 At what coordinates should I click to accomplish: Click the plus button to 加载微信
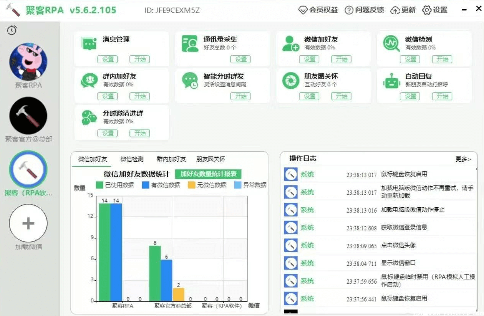pyautogui.click(x=28, y=223)
